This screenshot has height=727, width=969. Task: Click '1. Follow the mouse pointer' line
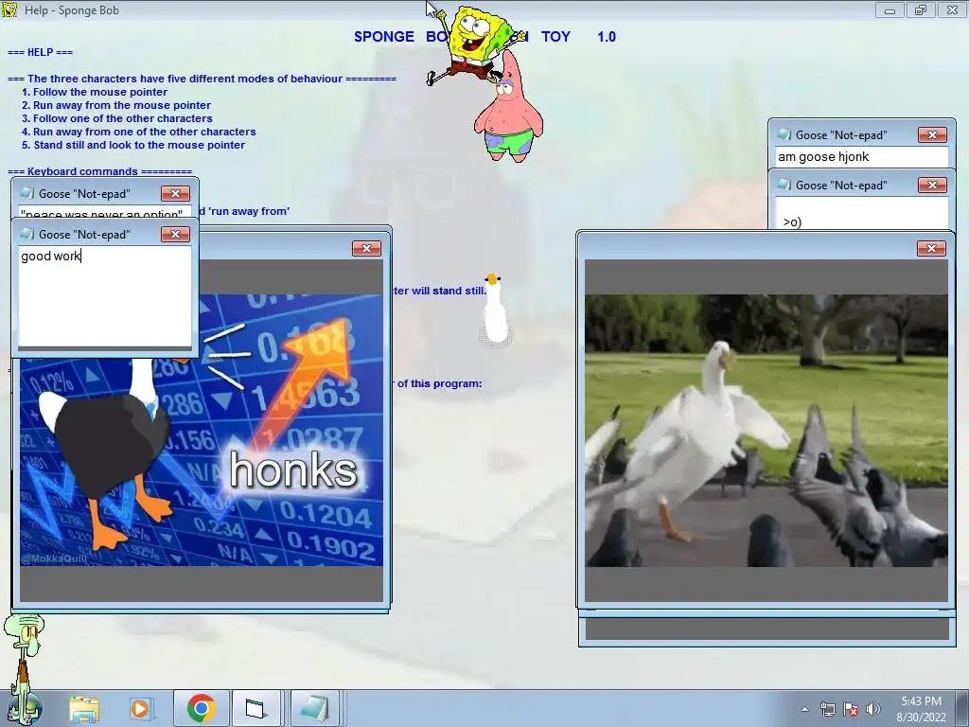click(x=95, y=92)
